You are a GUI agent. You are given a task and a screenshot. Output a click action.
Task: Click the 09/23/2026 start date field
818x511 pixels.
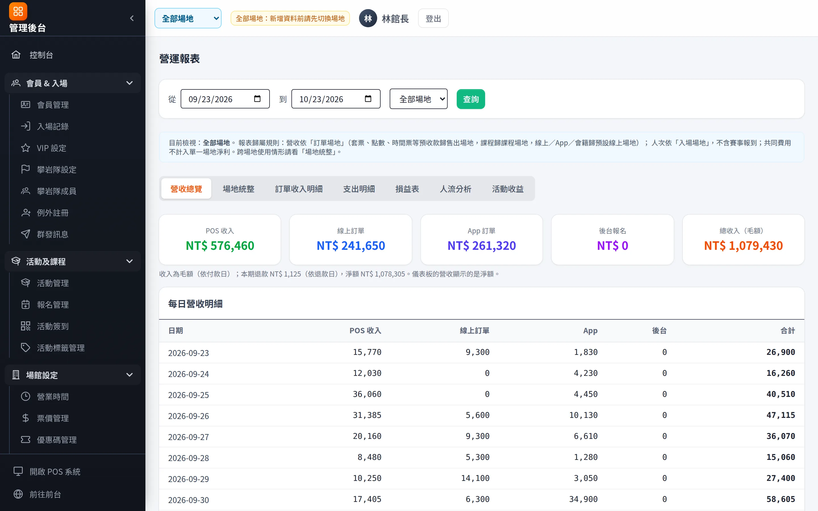tap(225, 99)
